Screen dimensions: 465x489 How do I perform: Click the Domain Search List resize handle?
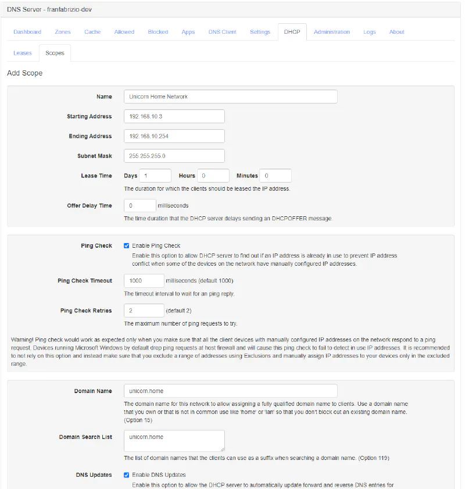[223, 449]
